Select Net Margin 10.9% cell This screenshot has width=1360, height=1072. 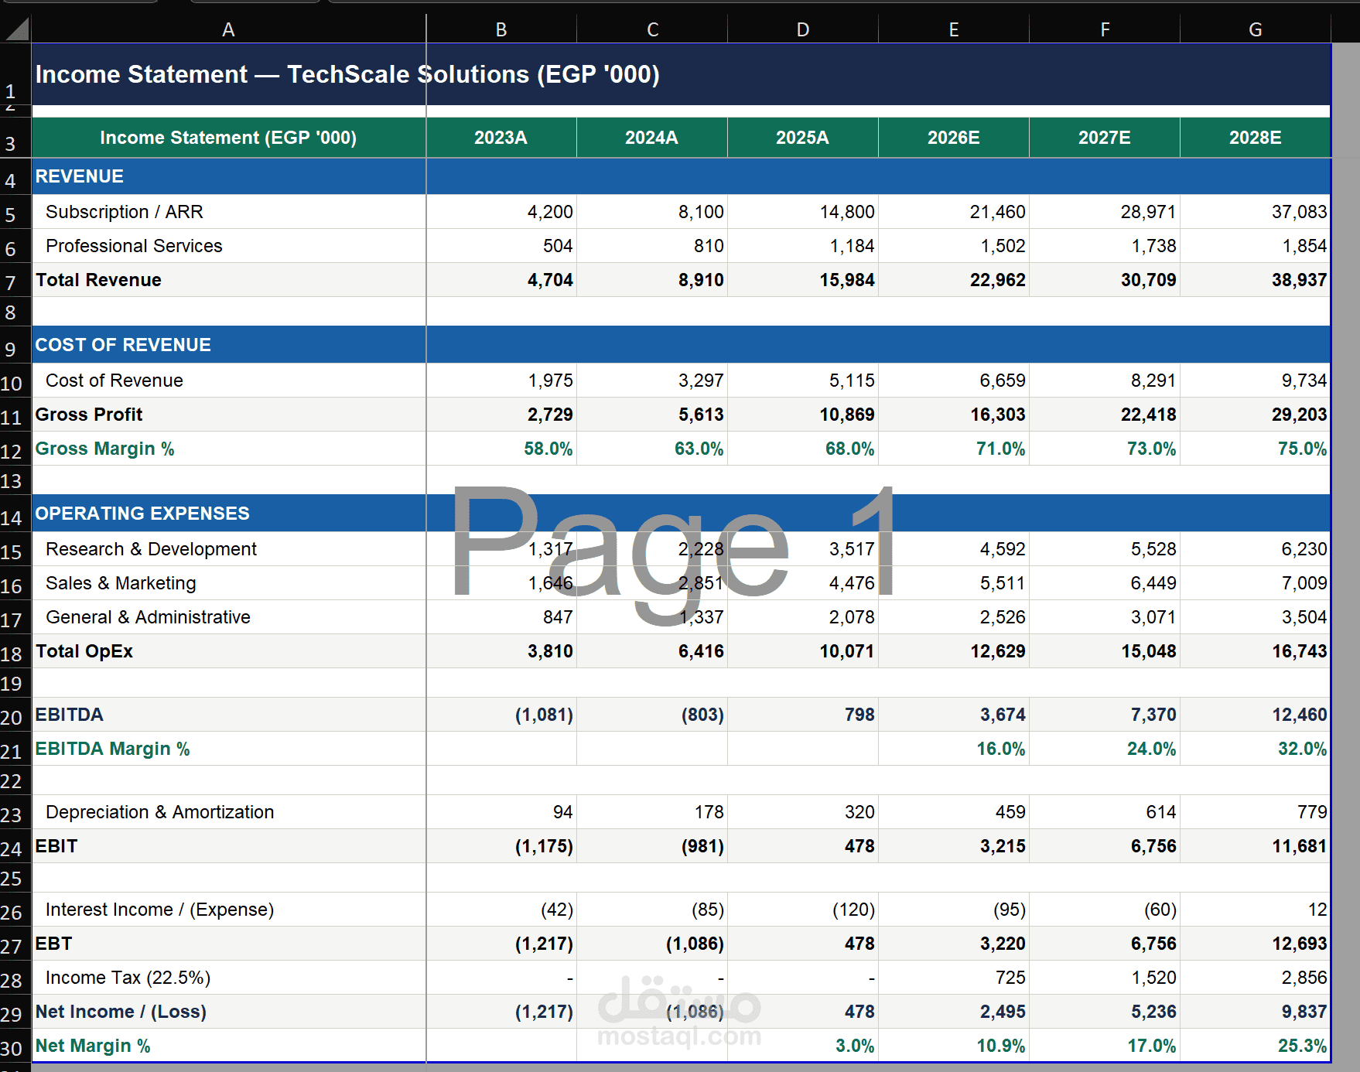[954, 1046]
